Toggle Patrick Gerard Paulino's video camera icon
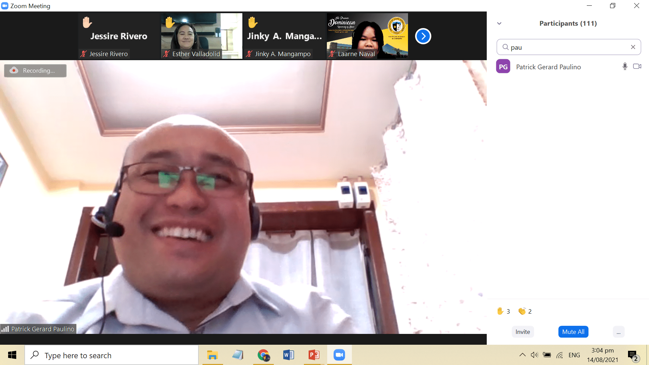 pos(637,67)
